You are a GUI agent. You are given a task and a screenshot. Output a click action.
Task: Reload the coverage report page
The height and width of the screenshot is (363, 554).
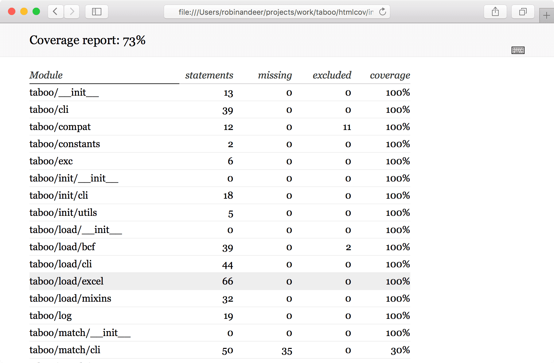(382, 12)
